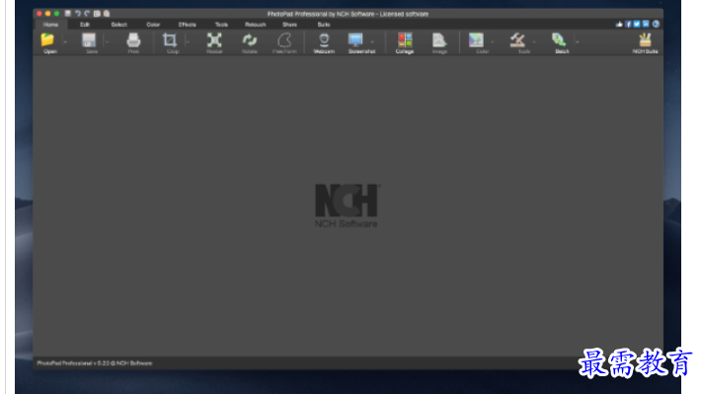Switch to the Share tab
701x394 pixels.
click(289, 25)
